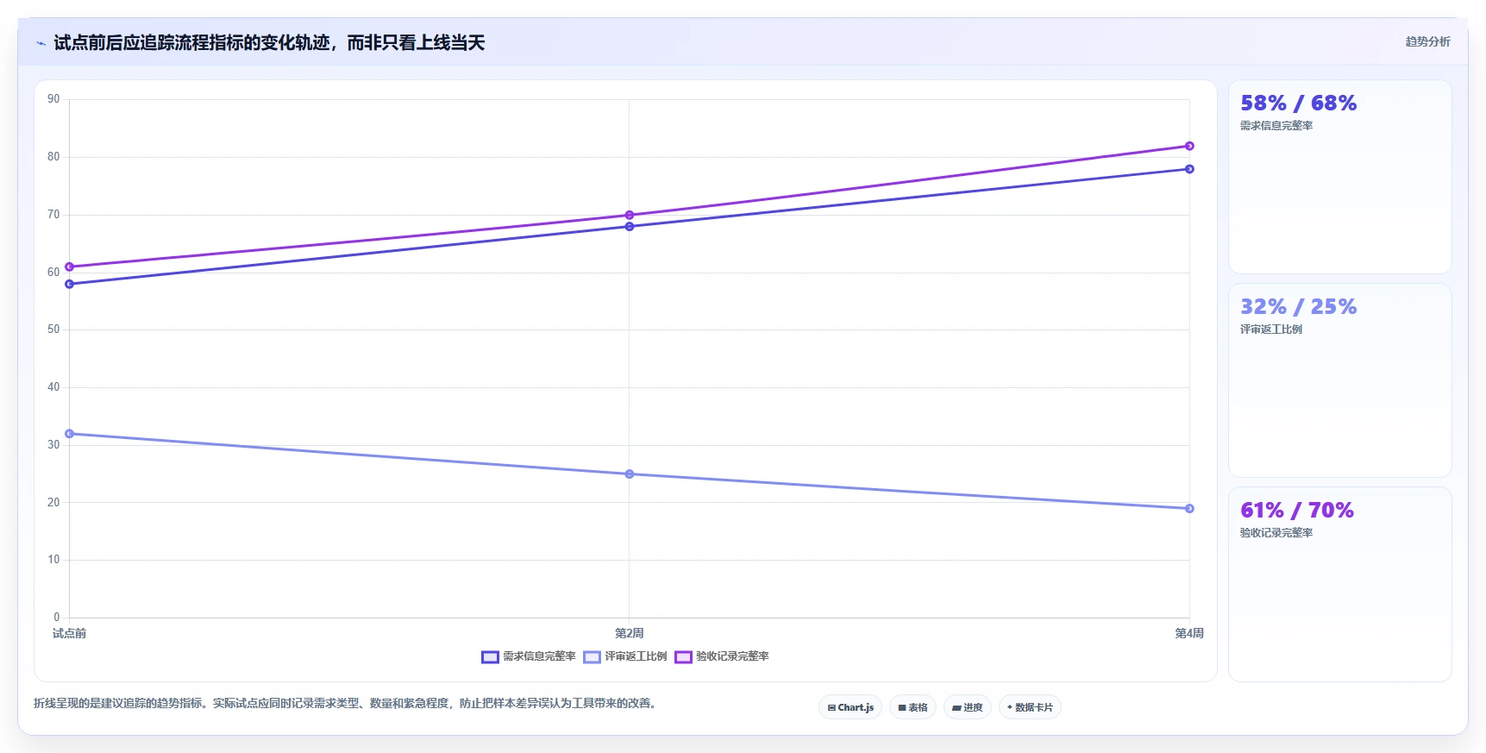Screen dimensions: 1486x753
Task: Click the trend icon beside the slide title
Action: [x=41, y=43]
